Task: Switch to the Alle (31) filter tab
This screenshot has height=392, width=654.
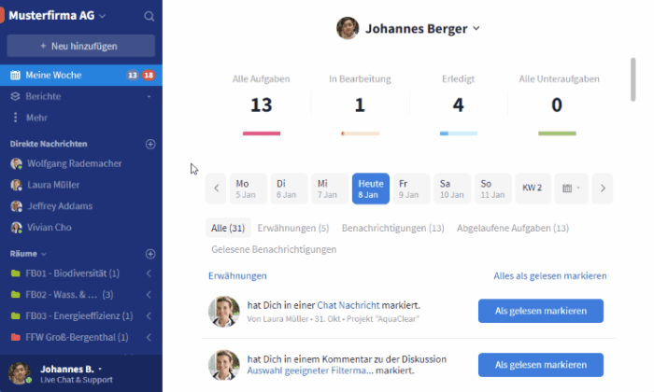Action: click(228, 228)
